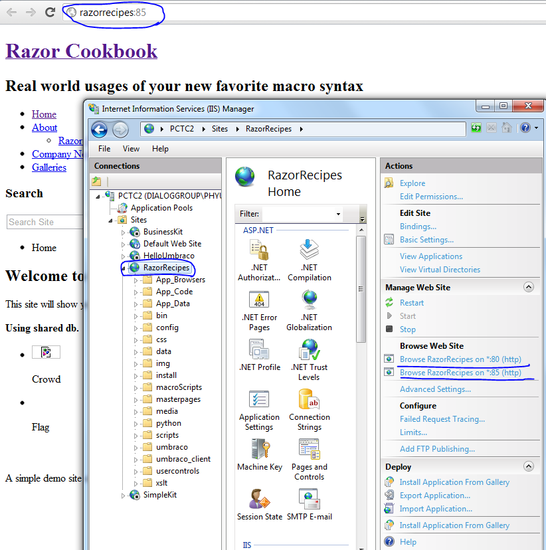
Task: Click the features list vertical scrollbar
Action: (x=361, y=289)
